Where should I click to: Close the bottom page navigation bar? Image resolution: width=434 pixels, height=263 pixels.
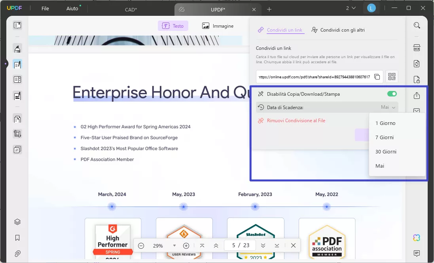(294, 245)
